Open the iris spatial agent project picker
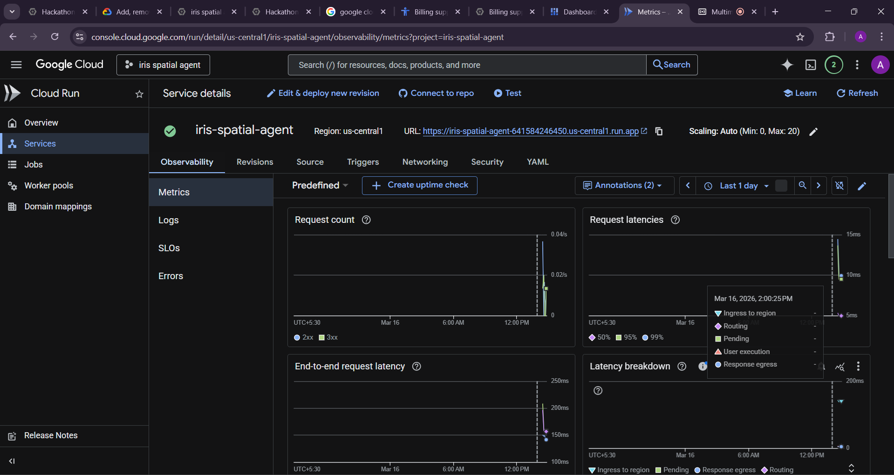 163,65
